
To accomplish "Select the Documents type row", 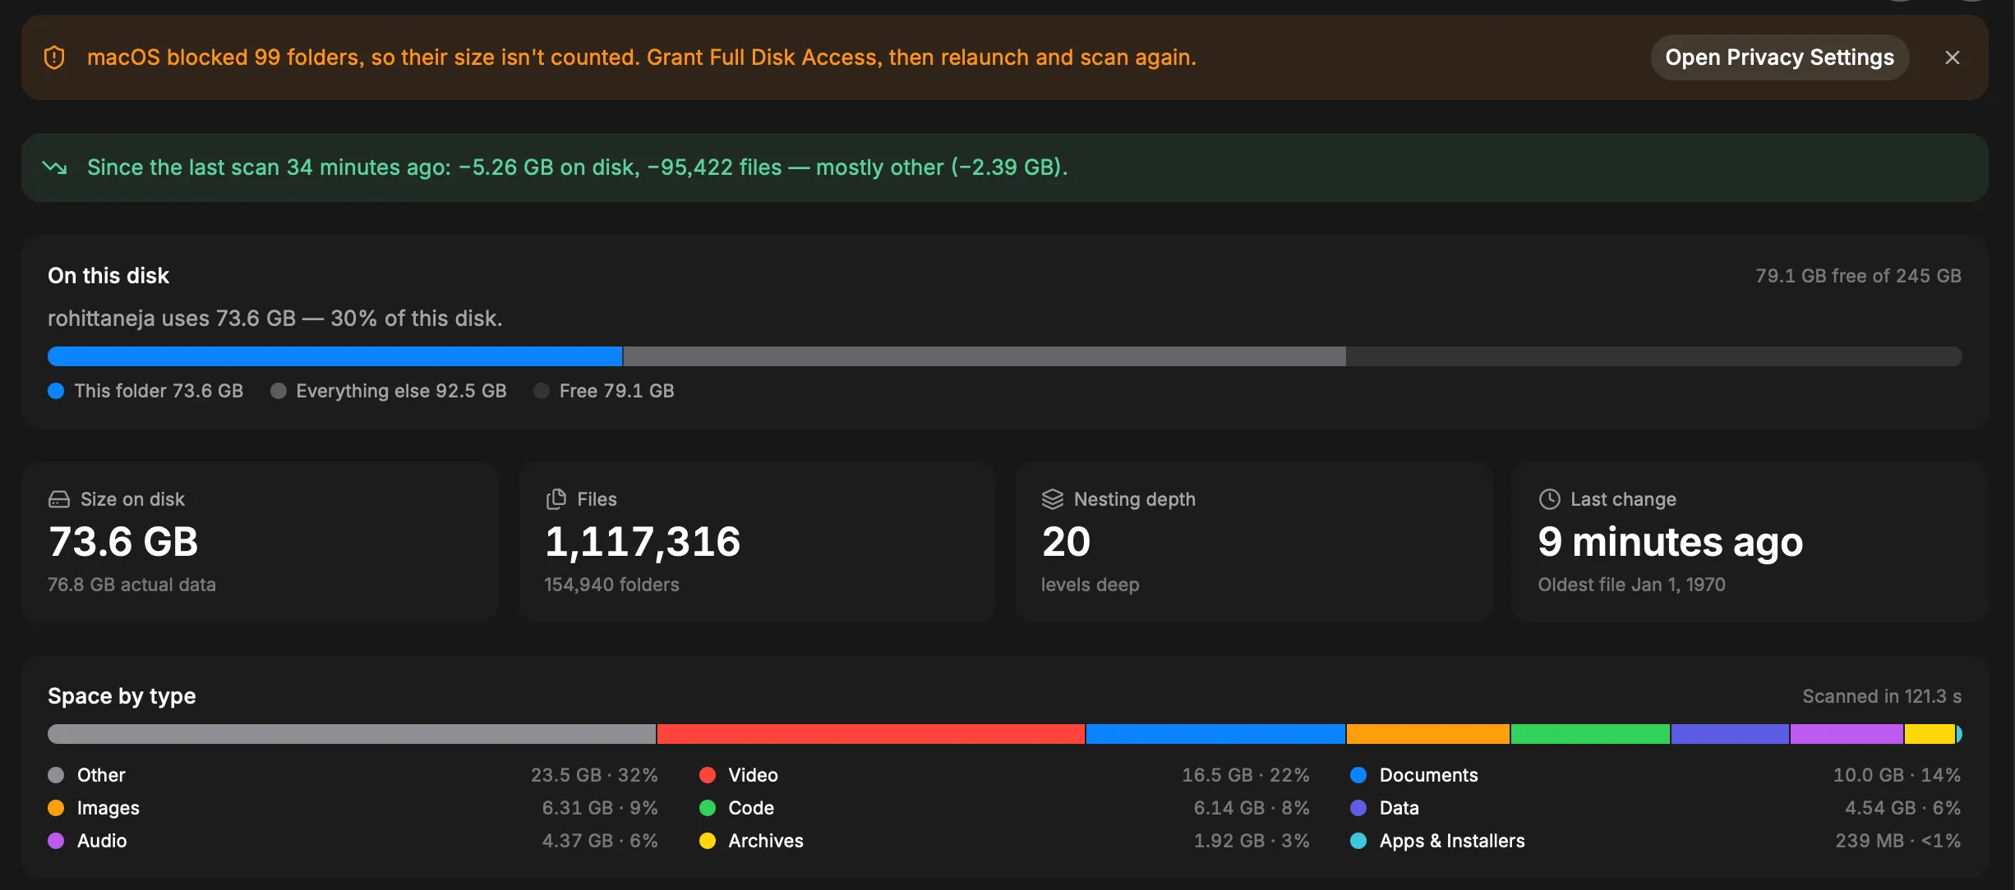I will coord(1656,775).
